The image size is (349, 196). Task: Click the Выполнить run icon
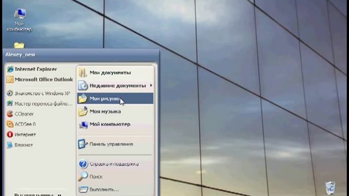(x=83, y=189)
